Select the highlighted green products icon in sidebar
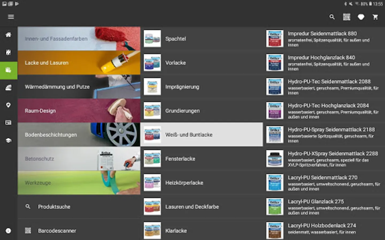The width and height of the screenshot is (385, 240). (9, 70)
